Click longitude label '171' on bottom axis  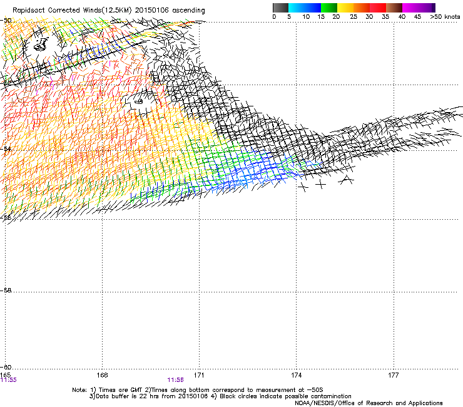[200, 375]
